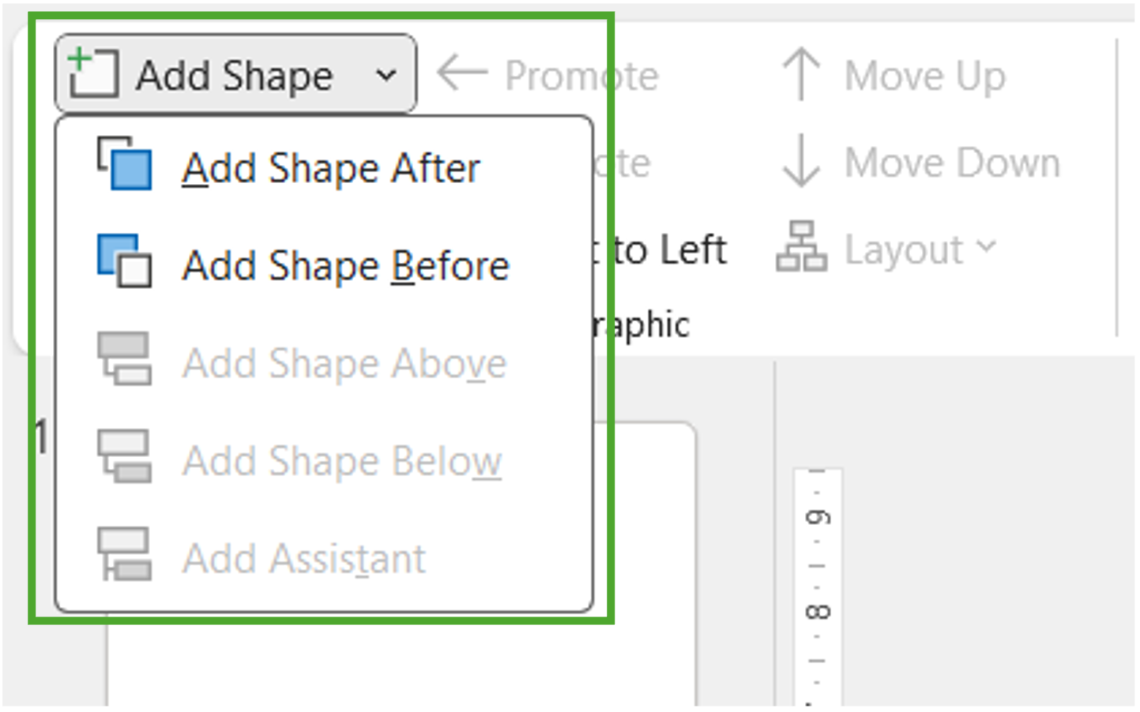The width and height of the screenshot is (1140, 712).
Task: Open the Add Shape dropdown arrow
Action: 386,75
